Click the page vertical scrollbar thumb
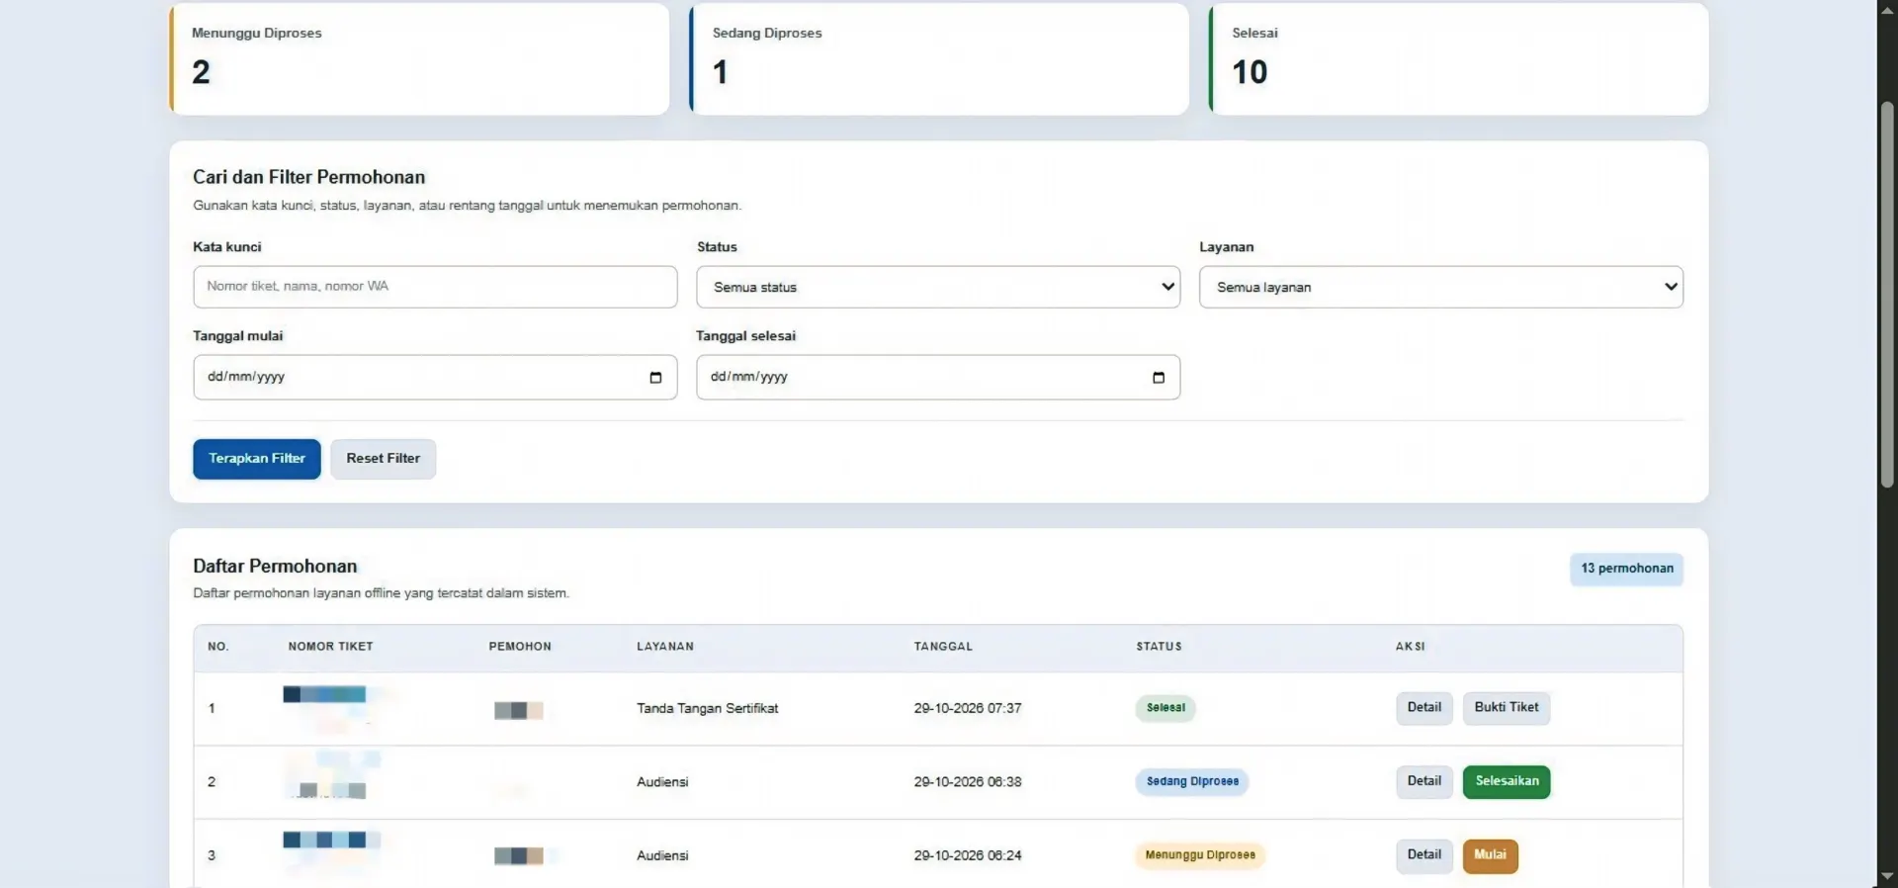The image size is (1898, 888). (1887, 294)
